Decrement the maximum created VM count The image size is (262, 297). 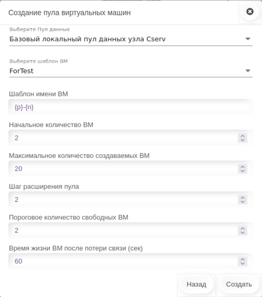tap(243, 171)
